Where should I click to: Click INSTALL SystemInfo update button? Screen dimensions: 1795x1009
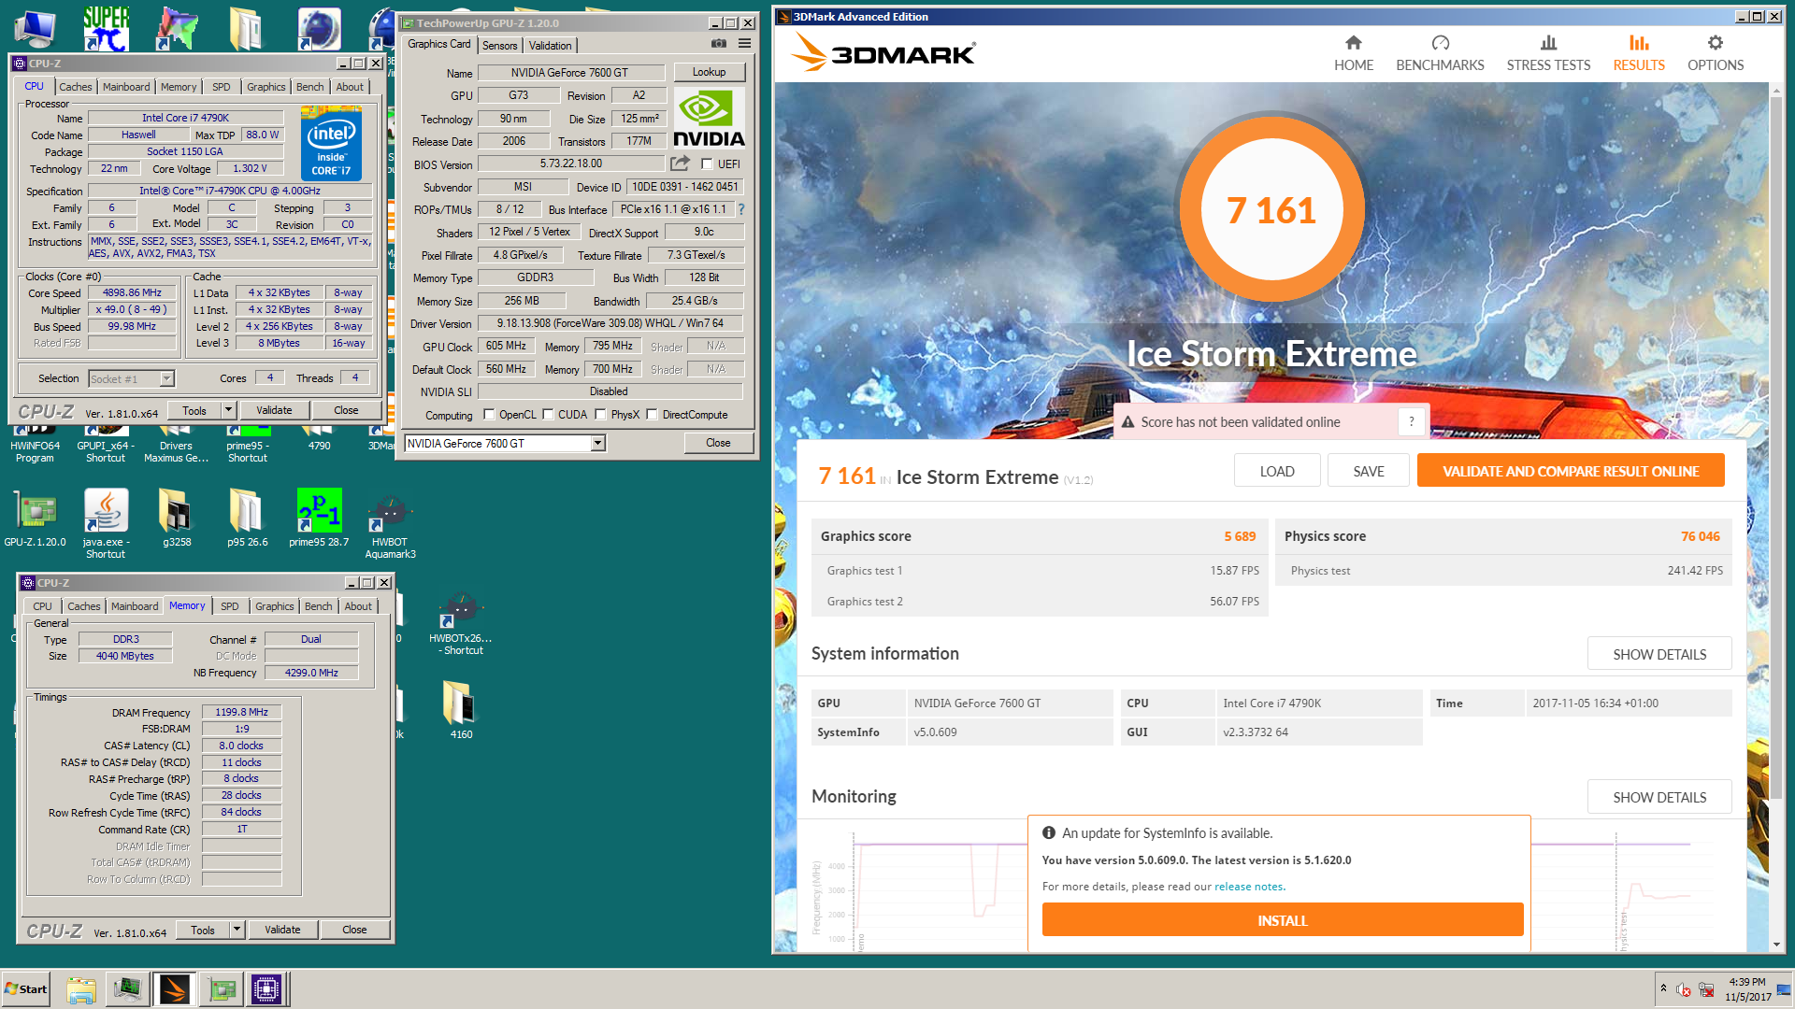click(x=1283, y=920)
